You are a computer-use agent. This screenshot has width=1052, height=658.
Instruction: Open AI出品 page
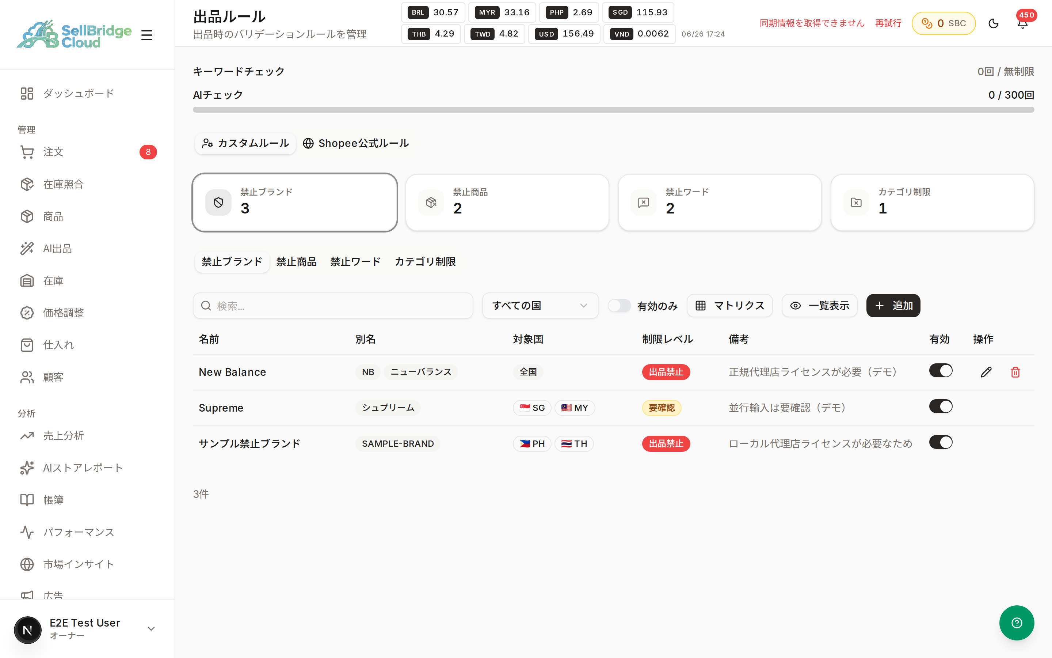pyautogui.click(x=87, y=249)
